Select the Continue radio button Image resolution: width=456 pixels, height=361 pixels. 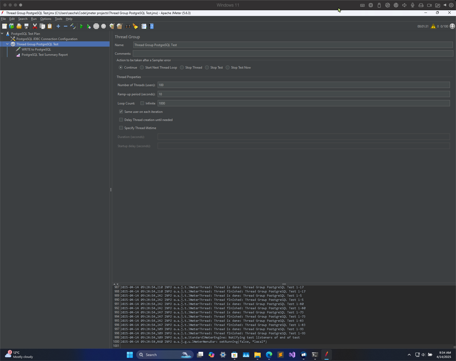coord(121,68)
